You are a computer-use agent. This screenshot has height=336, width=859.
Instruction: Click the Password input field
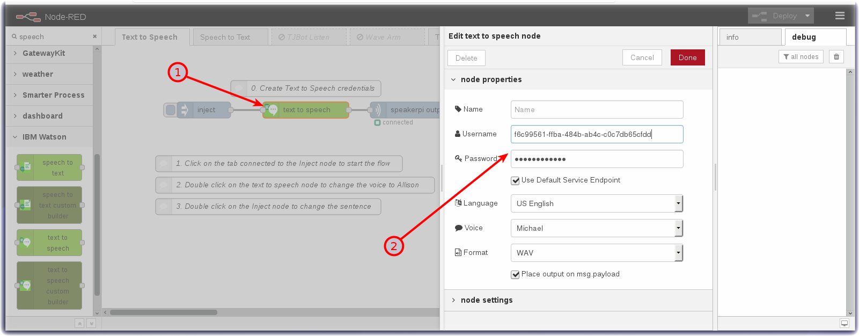point(597,159)
